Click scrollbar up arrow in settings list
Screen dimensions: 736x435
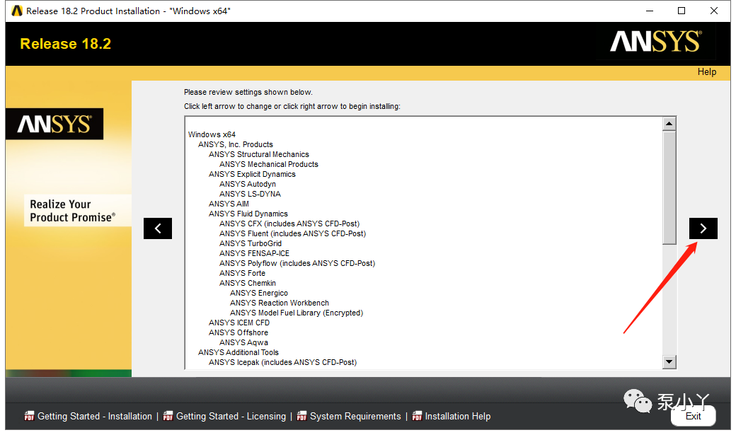(669, 124)
